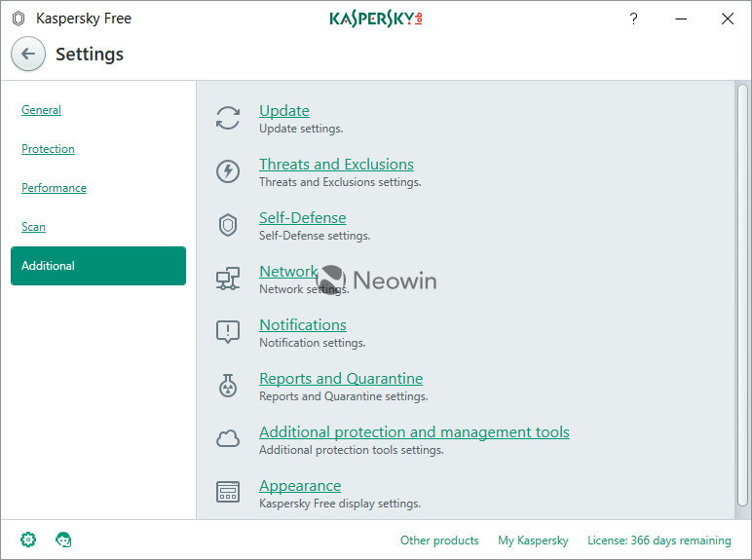Click the Reports and Quarantine flask icon
This screenshot has width=752, height=560.
pos(228,386)
